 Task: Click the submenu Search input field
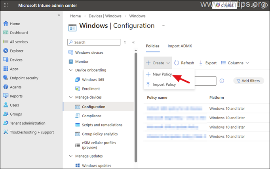[94, 42]
